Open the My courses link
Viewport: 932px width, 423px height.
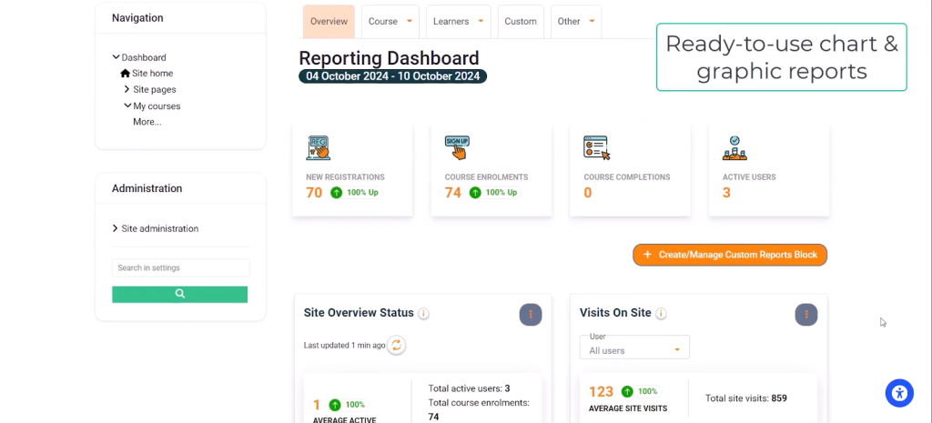157,106
